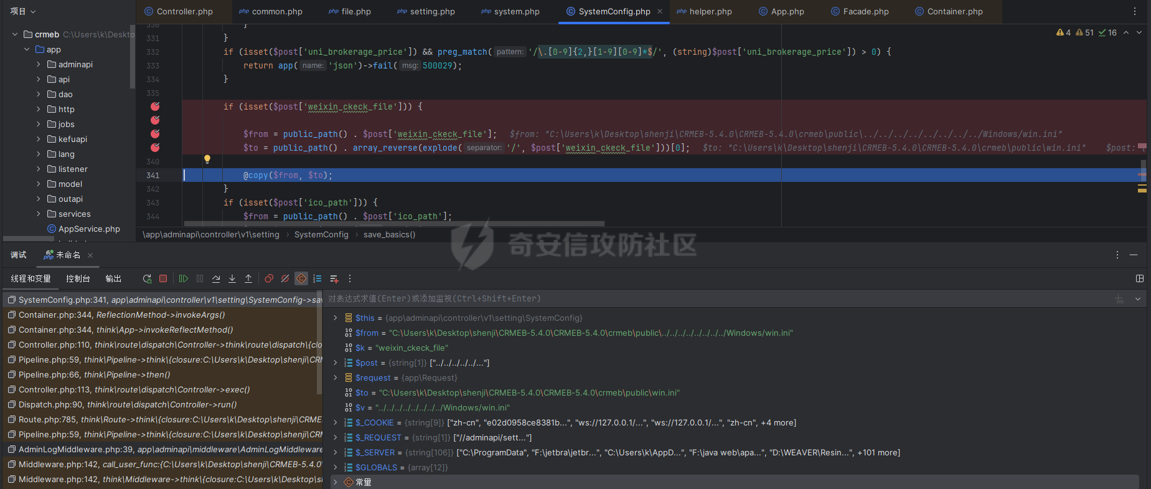Click the blue numbered list icon
Image resolution: width=1151 pixels, height=489 pixels.
click(317, 278)
